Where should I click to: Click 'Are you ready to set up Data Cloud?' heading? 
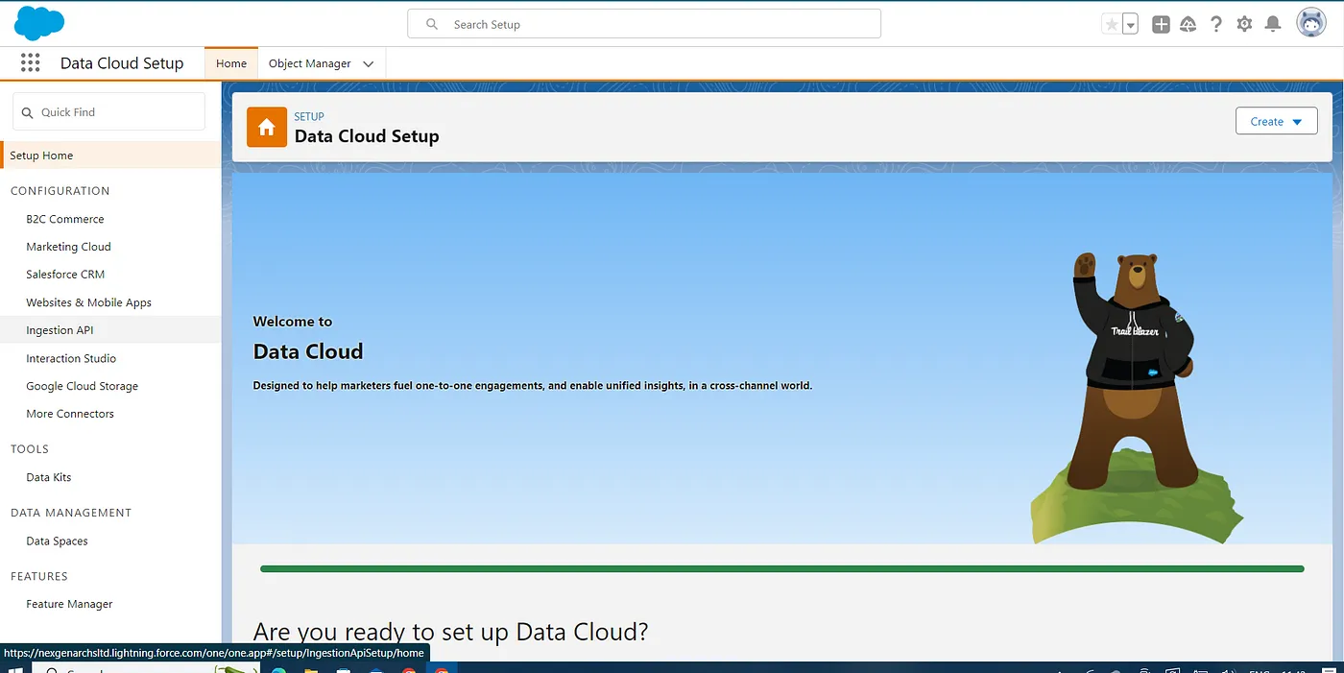click(x=451, y=632)
